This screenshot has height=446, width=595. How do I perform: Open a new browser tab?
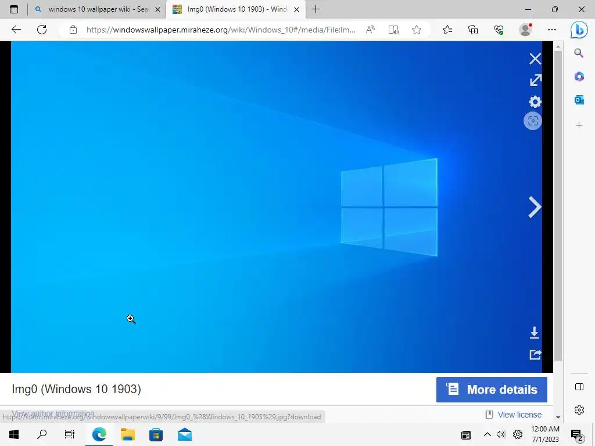coord(316,9)
